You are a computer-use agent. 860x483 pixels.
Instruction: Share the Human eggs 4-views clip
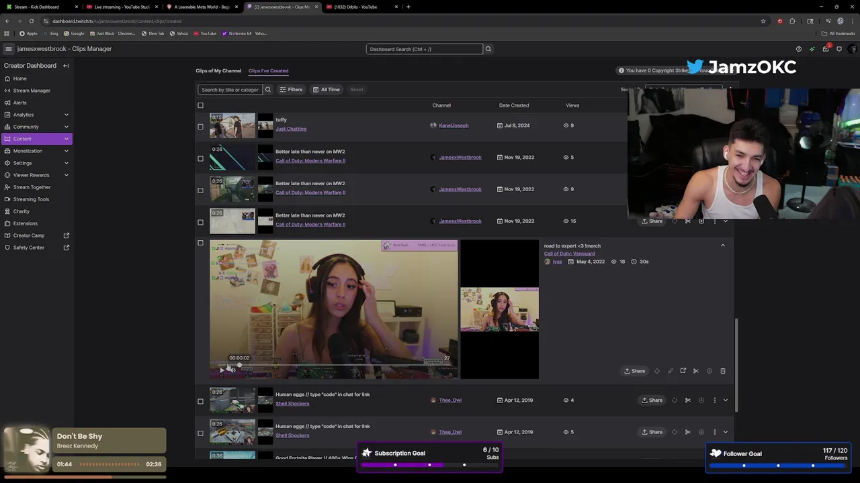652,400
